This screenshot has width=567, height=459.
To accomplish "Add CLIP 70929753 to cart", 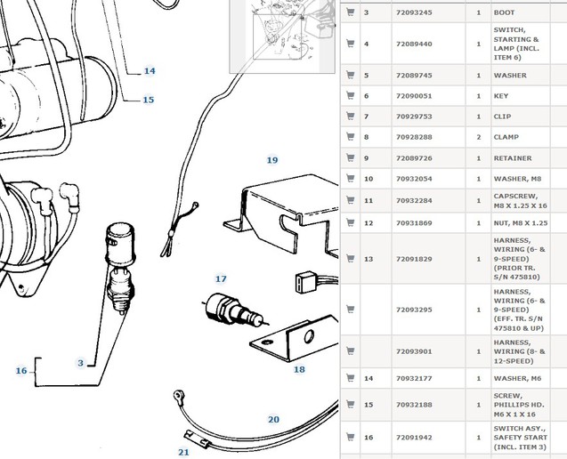I will tap(350, 116).
